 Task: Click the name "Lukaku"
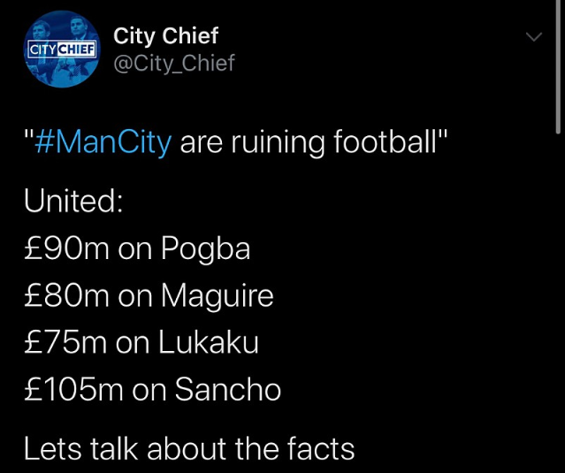click(209, 342)
